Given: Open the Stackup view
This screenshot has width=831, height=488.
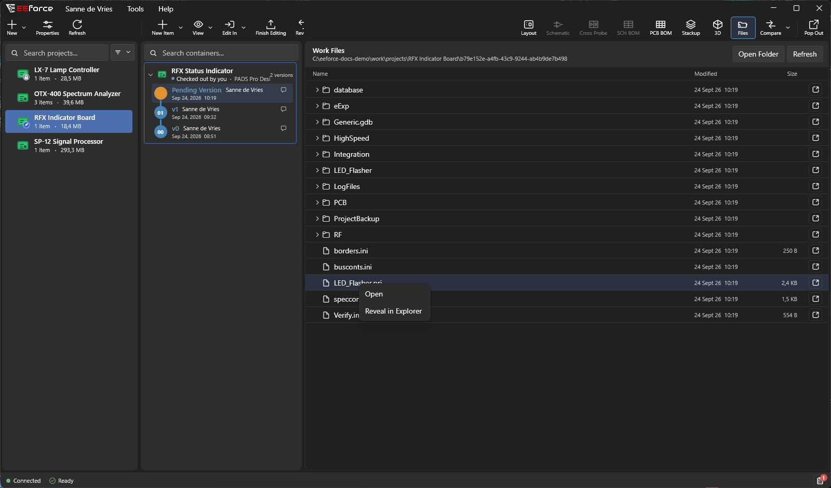Looking at the screenshot, I should (x=691, y=27).
